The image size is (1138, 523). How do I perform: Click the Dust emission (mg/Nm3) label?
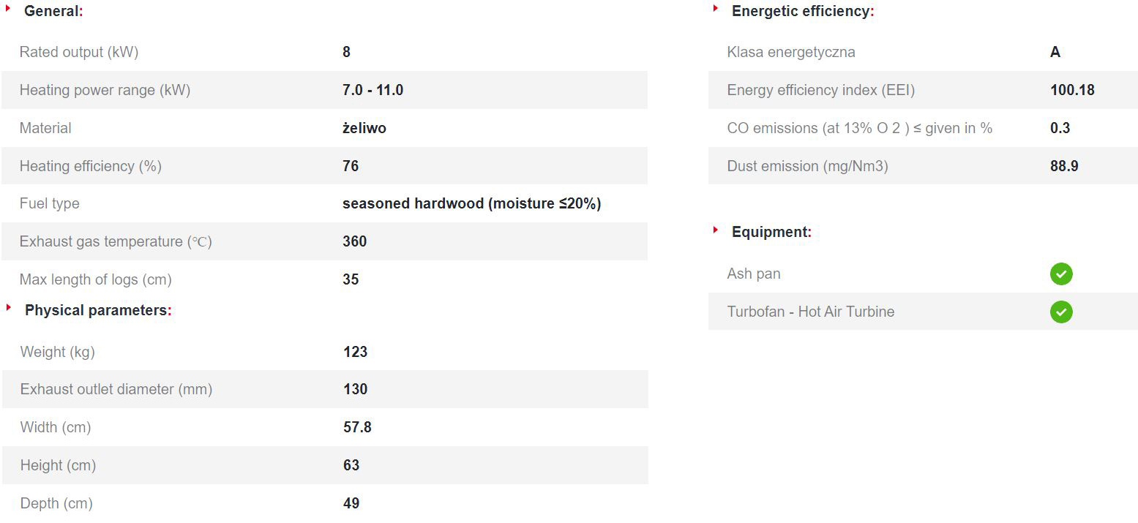(807, 166)
